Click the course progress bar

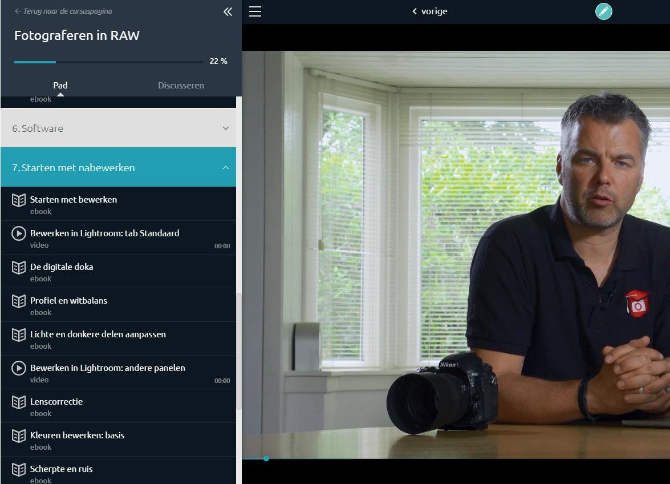coord(108,62)
